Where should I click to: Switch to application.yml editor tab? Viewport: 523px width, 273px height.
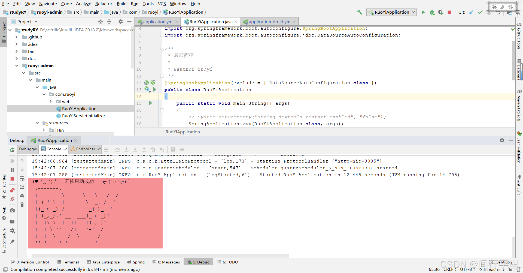[x=158, y=22]
